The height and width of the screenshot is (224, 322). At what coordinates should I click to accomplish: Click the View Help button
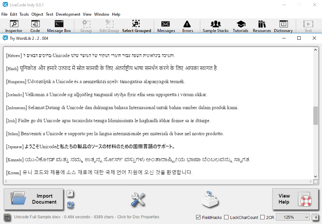click(295, 199)
